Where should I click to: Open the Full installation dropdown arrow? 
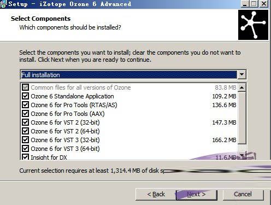(x=241, y=74)
